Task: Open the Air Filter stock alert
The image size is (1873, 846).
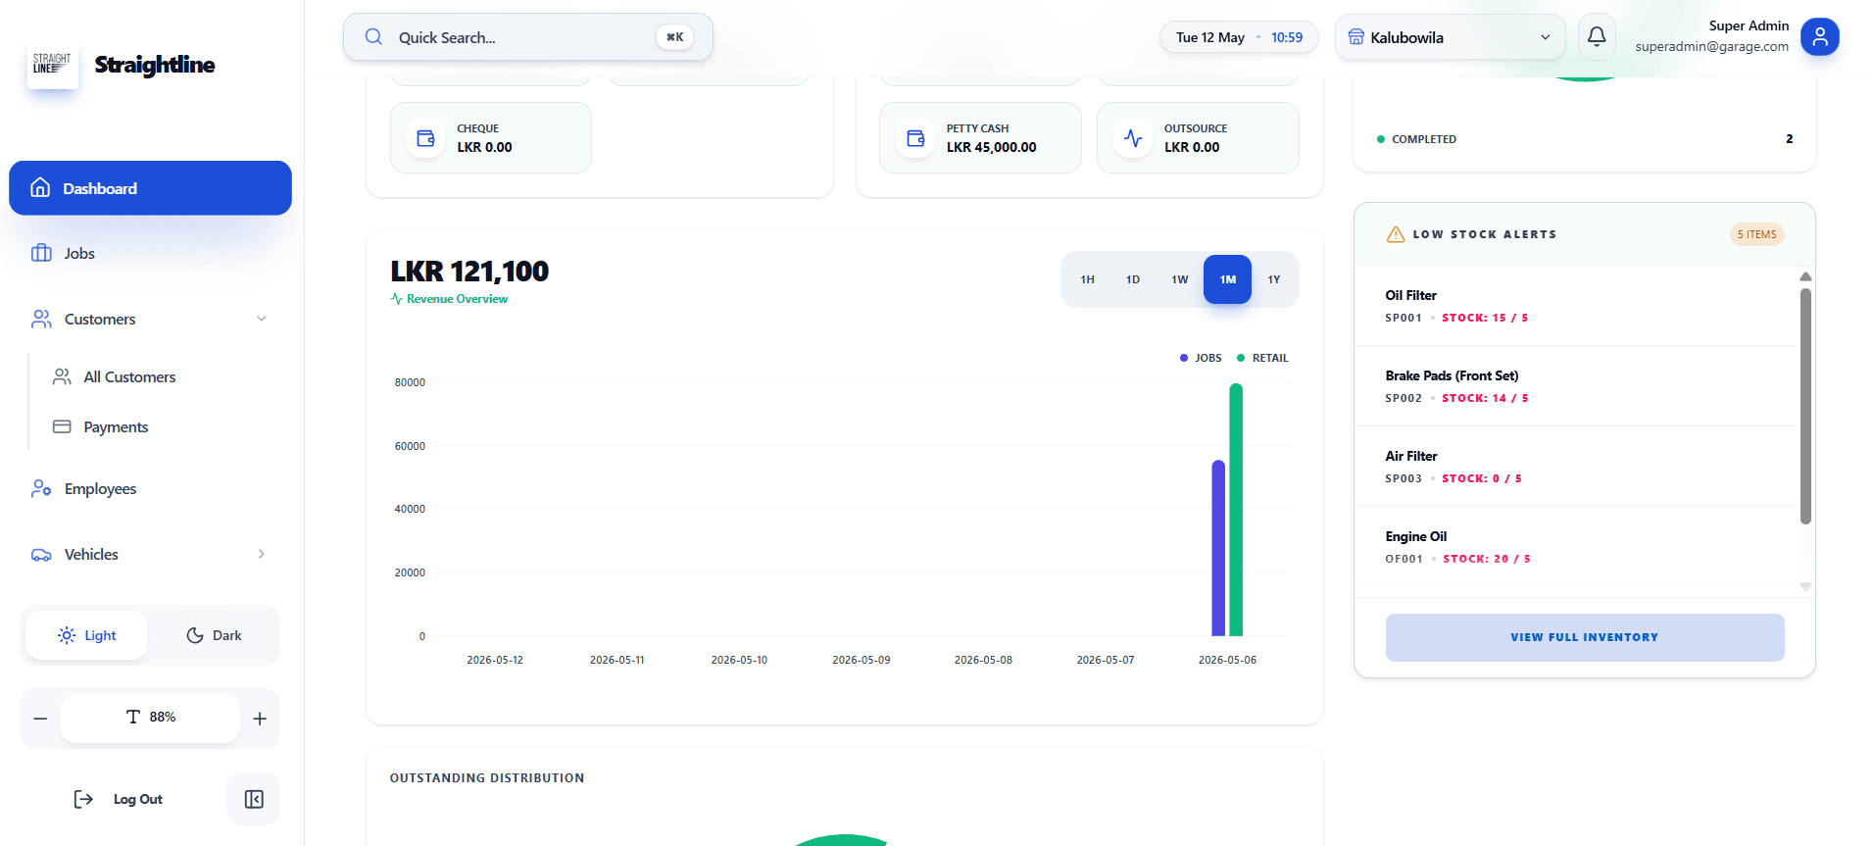Action: pyautogui.click(x=1576, y=467)
